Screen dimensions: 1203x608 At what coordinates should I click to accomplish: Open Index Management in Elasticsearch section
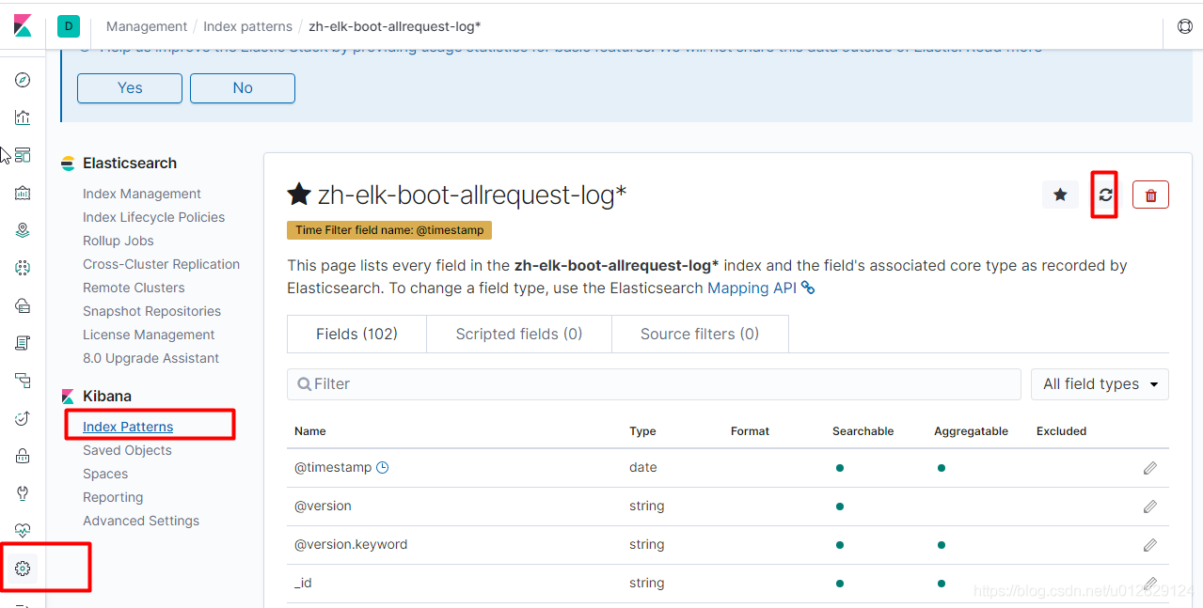point(142,194)
